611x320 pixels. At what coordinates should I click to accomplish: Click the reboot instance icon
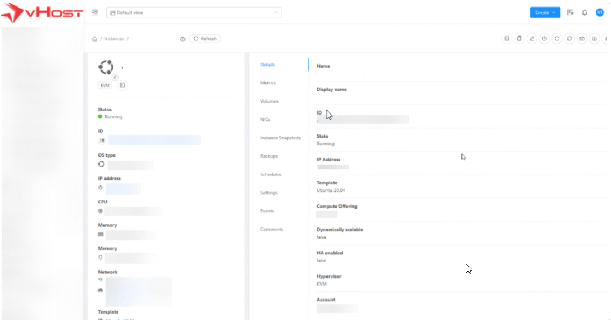click(x=557, y=39)
